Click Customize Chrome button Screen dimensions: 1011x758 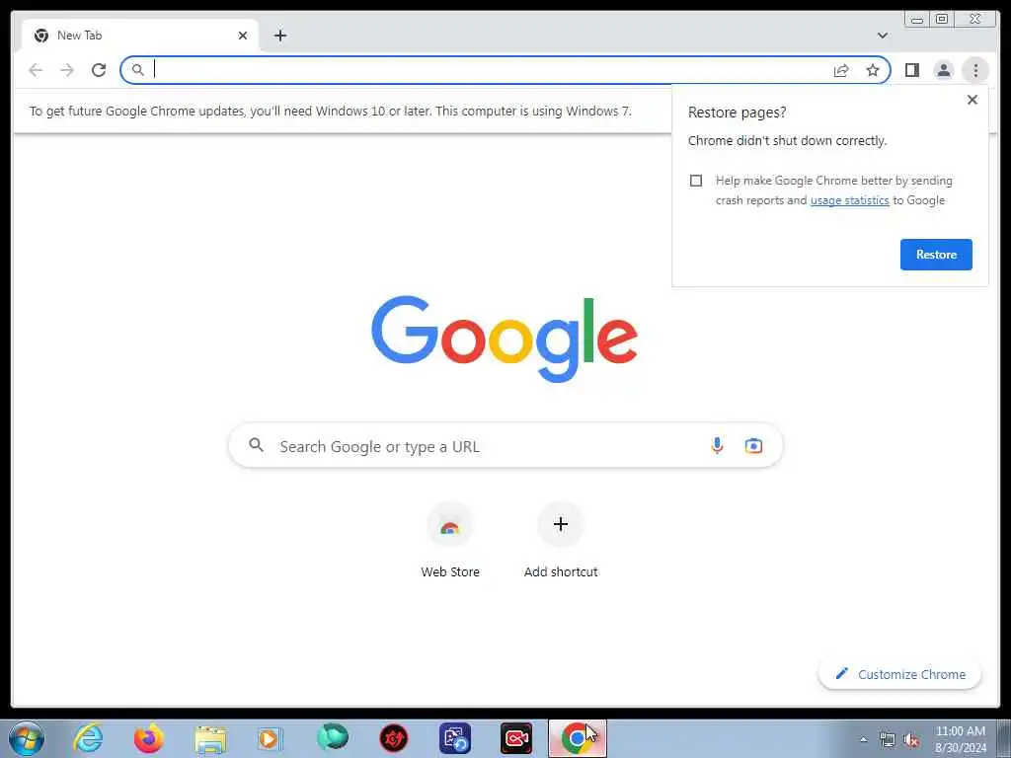coord(900,674)
